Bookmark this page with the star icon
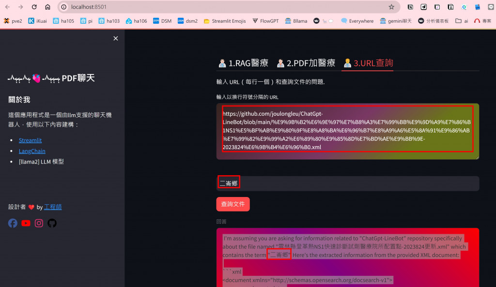This screenshot has width=496, height=287. click(x=391, y=7)
